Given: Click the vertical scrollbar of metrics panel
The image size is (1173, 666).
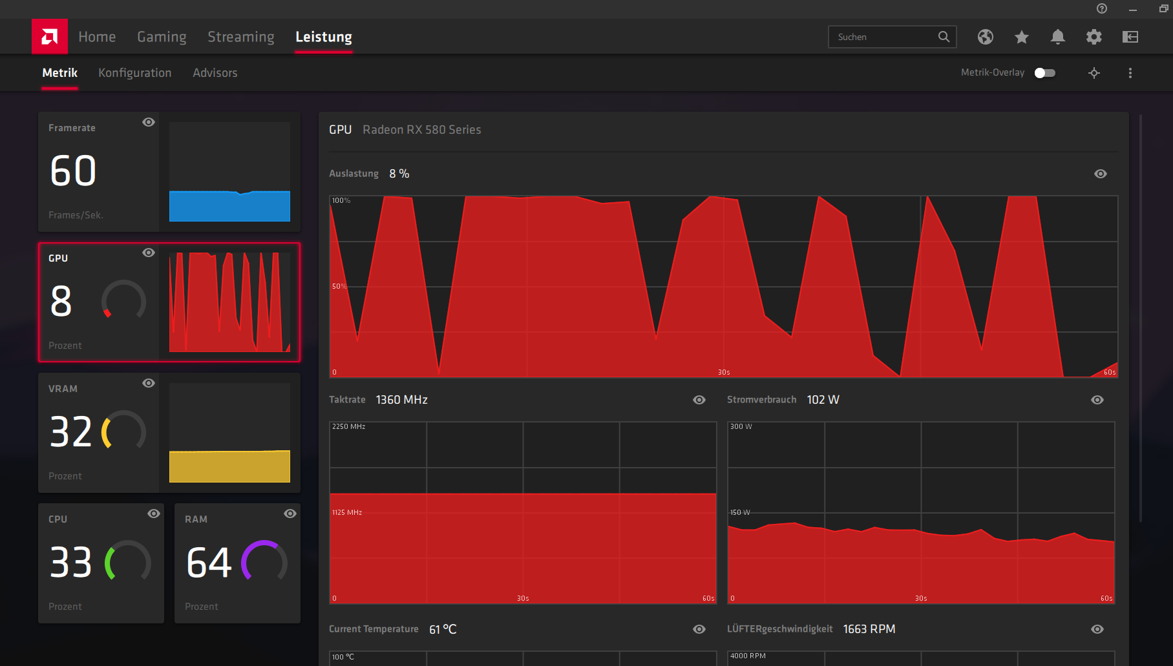Looking at the screenshot, I should coord(1141,318).
